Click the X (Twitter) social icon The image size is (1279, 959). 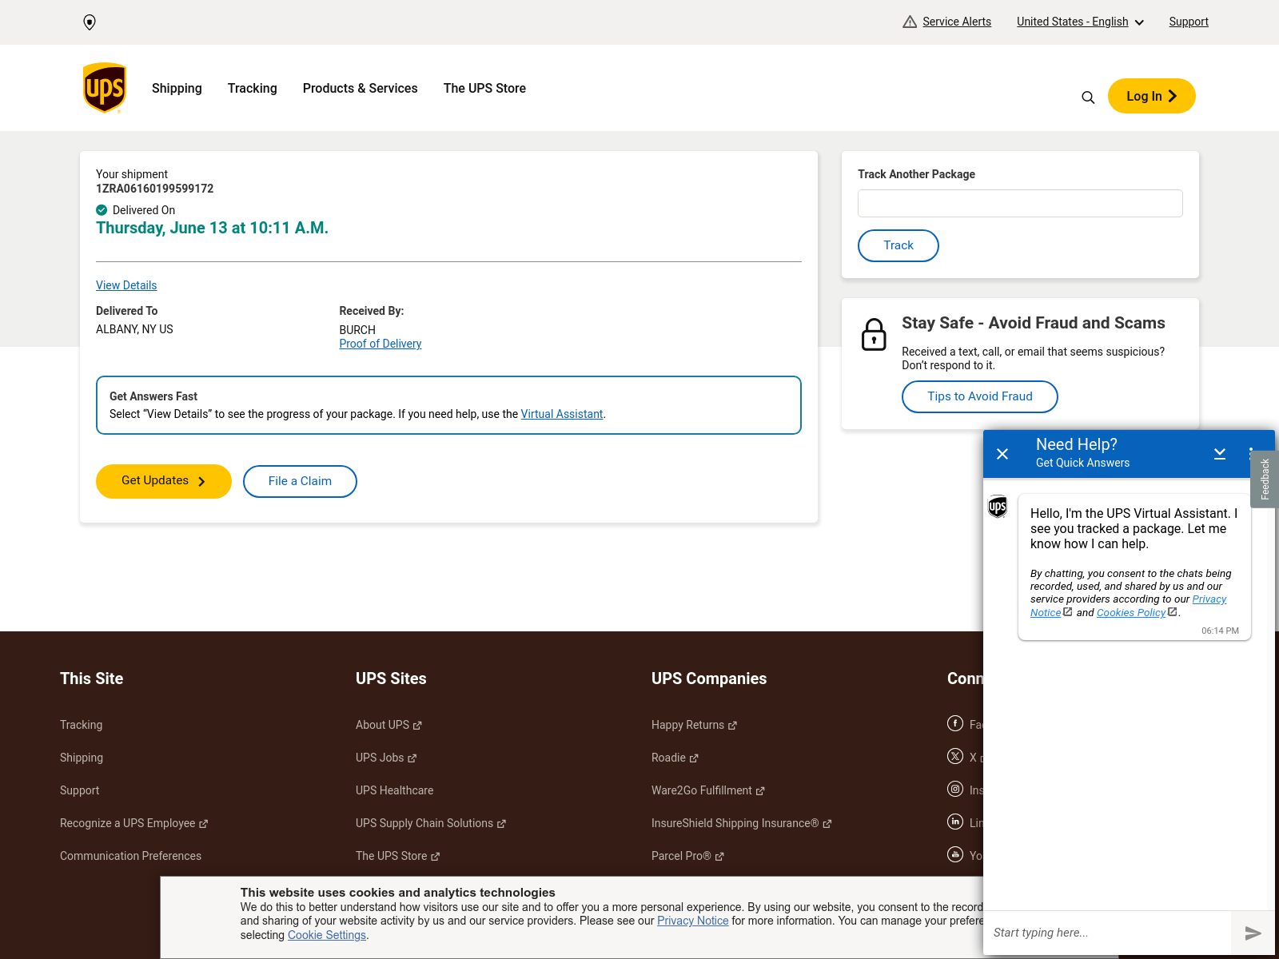(955, 756)
